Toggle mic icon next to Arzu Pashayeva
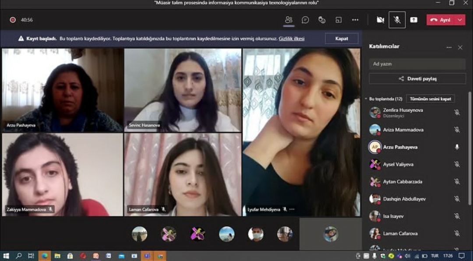Image resolution: width=473 pixels, height=261 pixels. (457, 147)
